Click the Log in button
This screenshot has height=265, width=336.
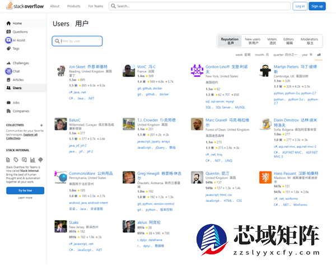tap(300, 6)
